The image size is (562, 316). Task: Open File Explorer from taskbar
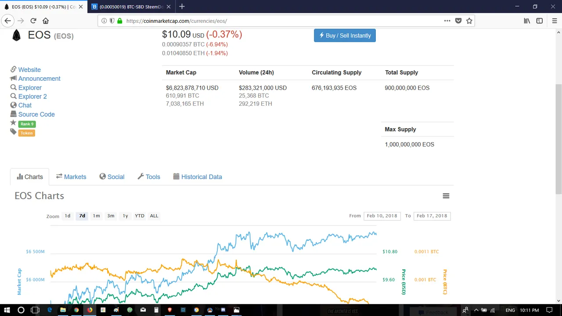coord(63,310)
